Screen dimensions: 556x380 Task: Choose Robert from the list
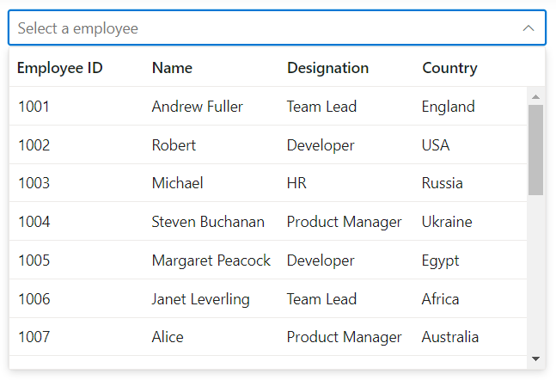[x=174, y=145]
